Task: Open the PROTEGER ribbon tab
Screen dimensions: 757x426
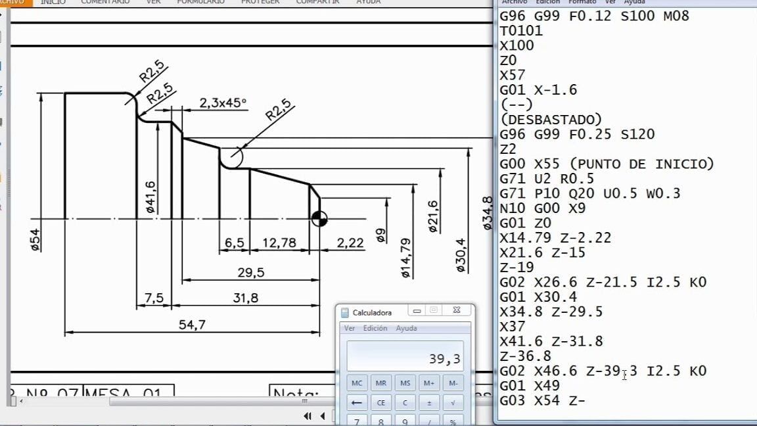Action: pyautogui.click(x=260, y=2)
